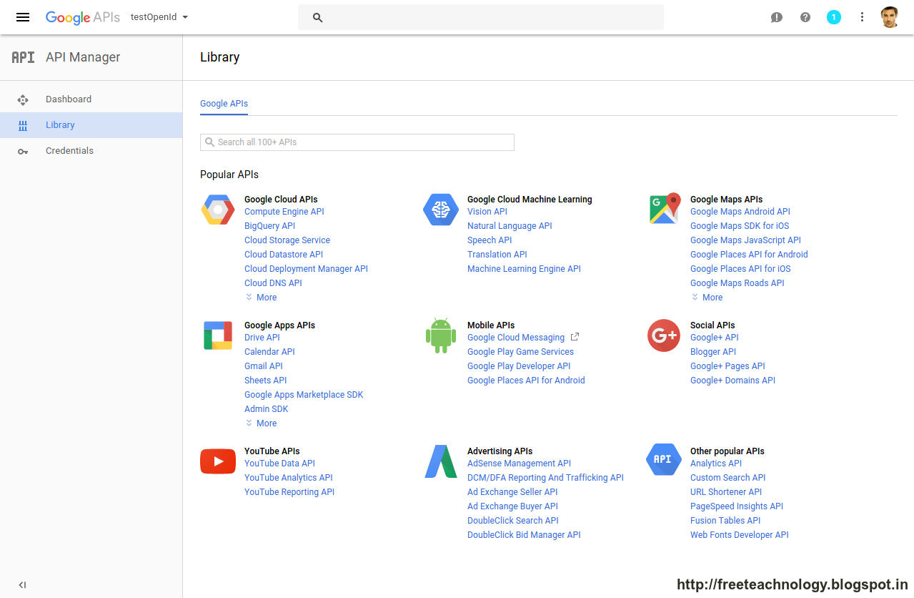
Task: Open the BigQuery API link
Action: pyautogui.click(x=269, y=226)
